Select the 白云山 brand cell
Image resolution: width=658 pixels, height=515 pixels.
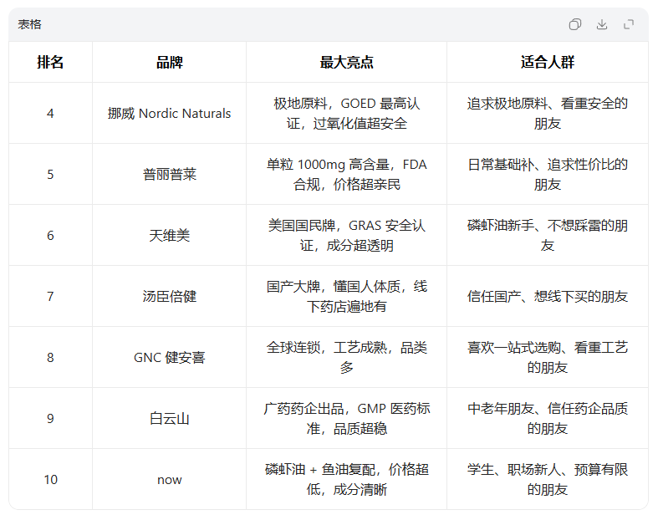point(169,419)
